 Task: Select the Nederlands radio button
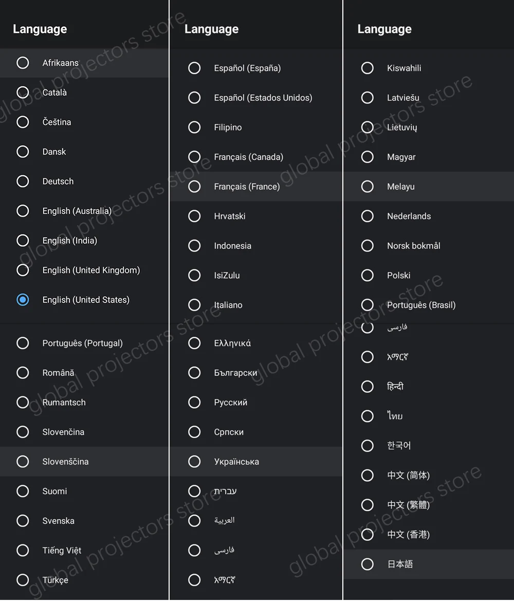(x=368, y=216)
